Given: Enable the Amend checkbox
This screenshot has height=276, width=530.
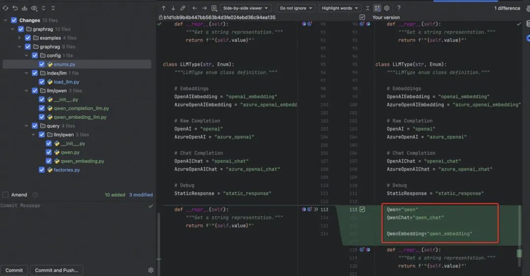Looking at the screenshot, I should [5, 195].
